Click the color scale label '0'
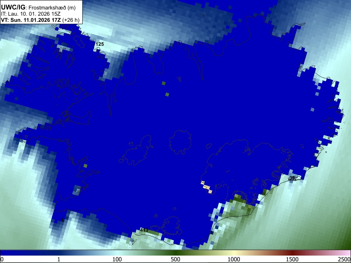351x263 pixels. click(2, 259)
